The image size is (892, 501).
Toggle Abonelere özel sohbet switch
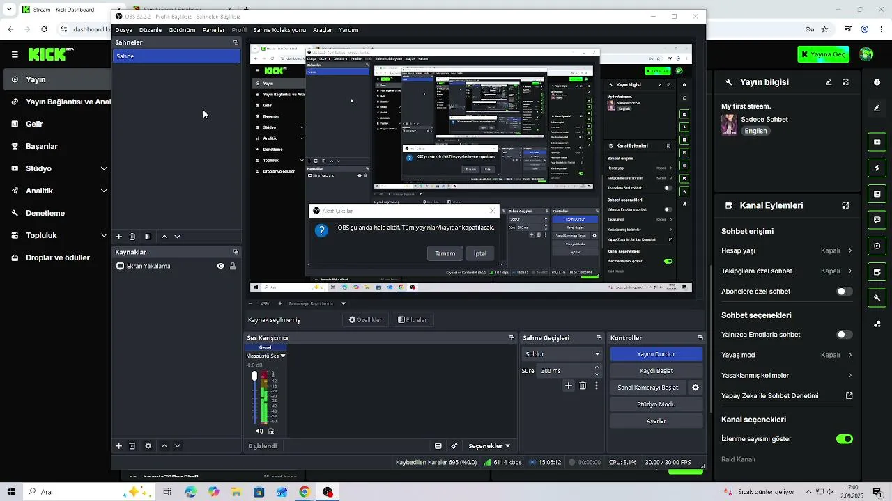[x=844, y=292]
